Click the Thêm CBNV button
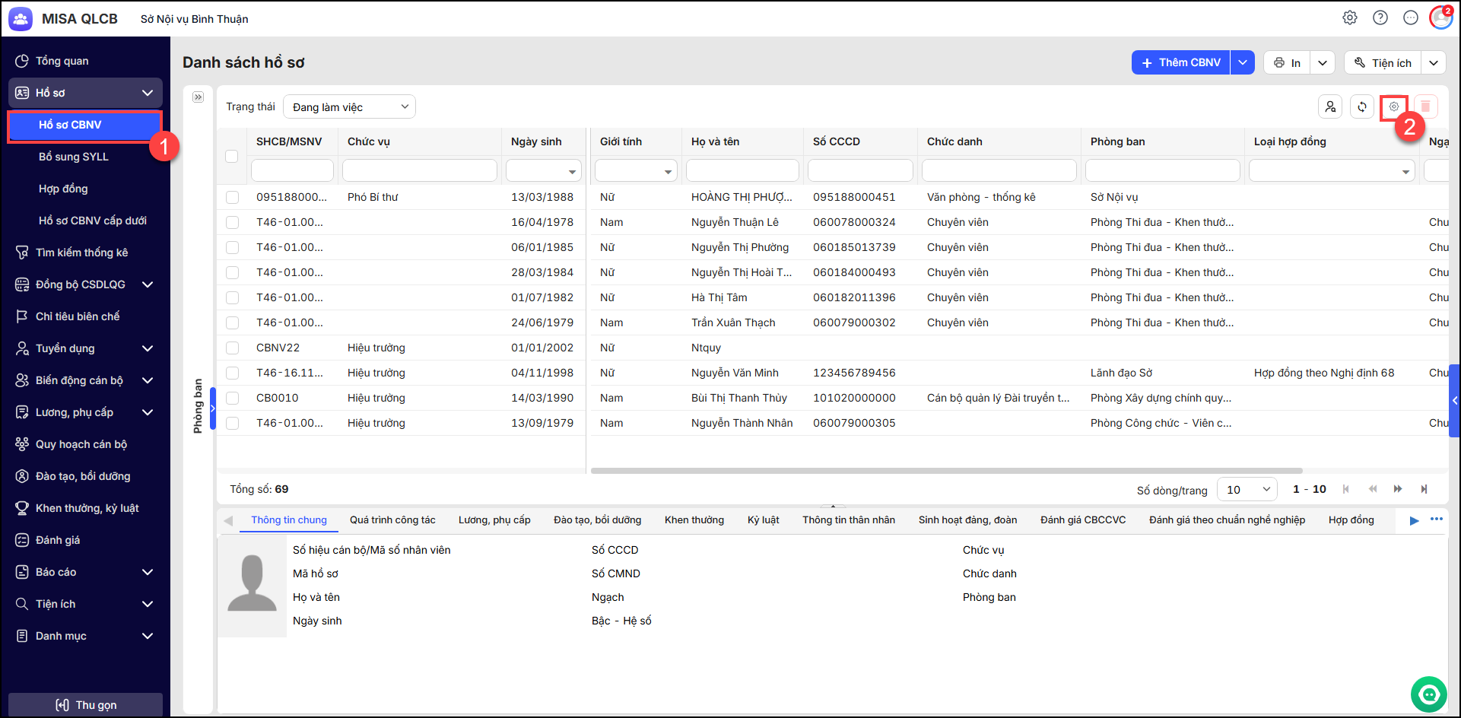 coord(1181,62)
